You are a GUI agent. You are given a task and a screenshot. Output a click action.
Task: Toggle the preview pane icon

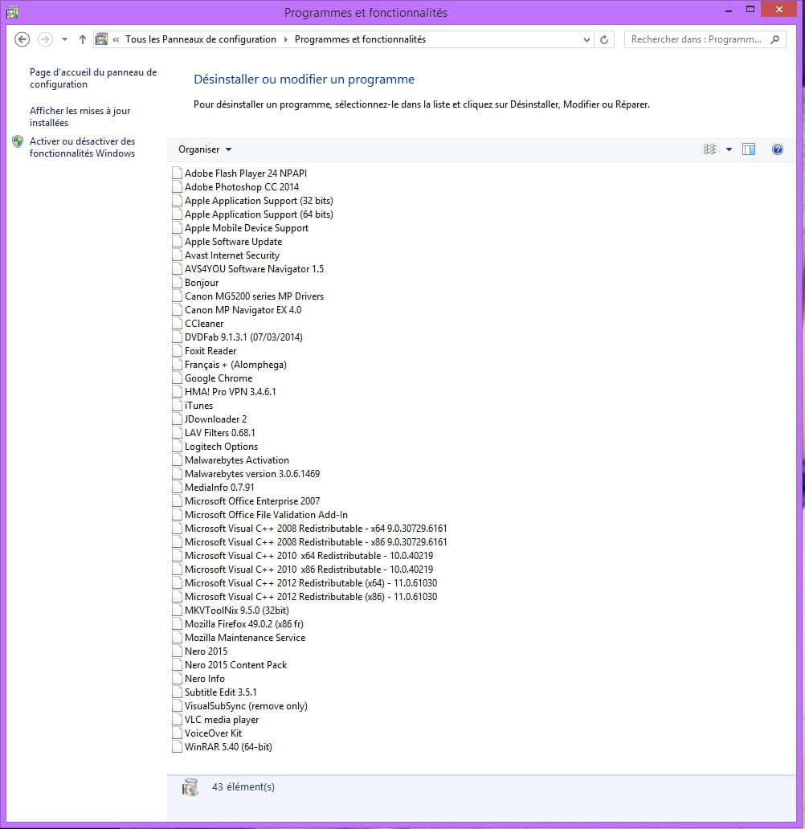coord(749,149)
